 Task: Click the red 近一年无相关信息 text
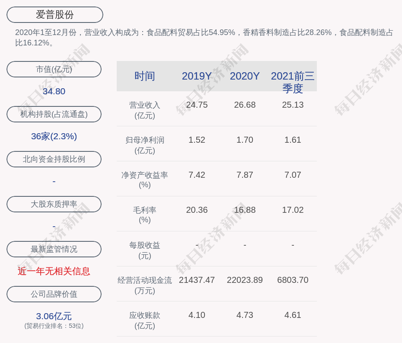click(x=54, y=271)
